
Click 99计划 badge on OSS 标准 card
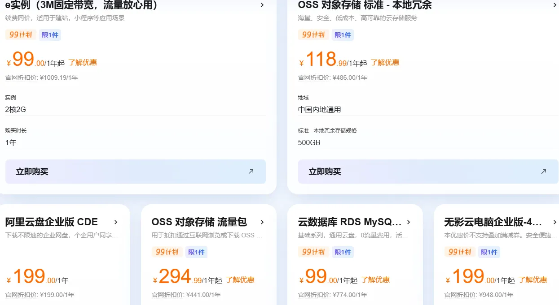pos(313,35)
